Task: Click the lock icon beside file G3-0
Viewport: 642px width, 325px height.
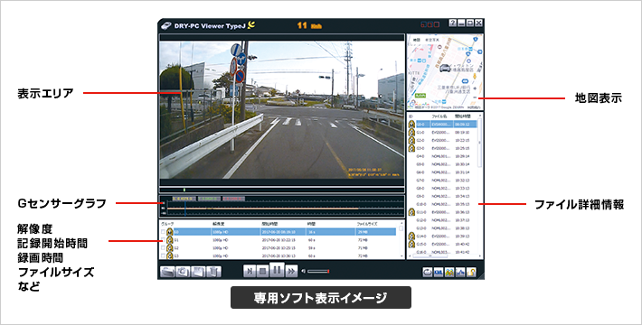Action: [411, 148]
